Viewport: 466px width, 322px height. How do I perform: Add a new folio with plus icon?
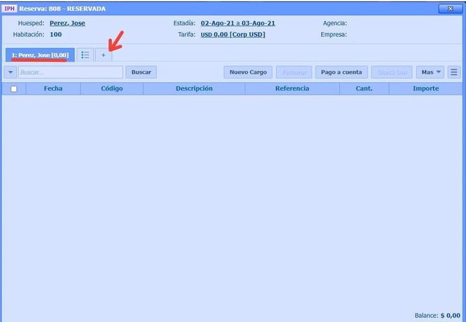[104, 55]
